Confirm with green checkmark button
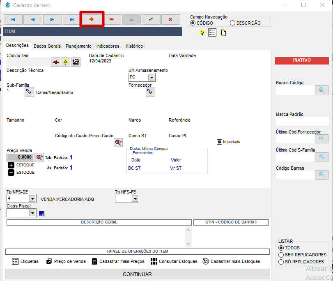 [x=151, y=20]
